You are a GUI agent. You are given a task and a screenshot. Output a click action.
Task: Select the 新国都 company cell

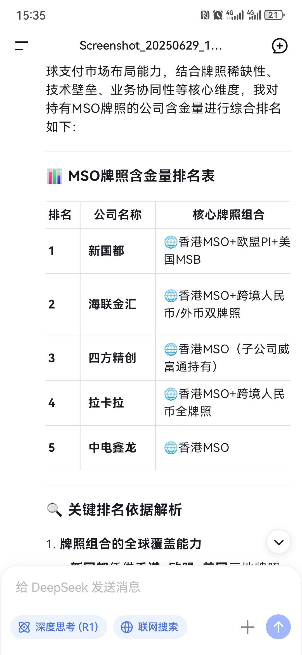coord(106,251)
